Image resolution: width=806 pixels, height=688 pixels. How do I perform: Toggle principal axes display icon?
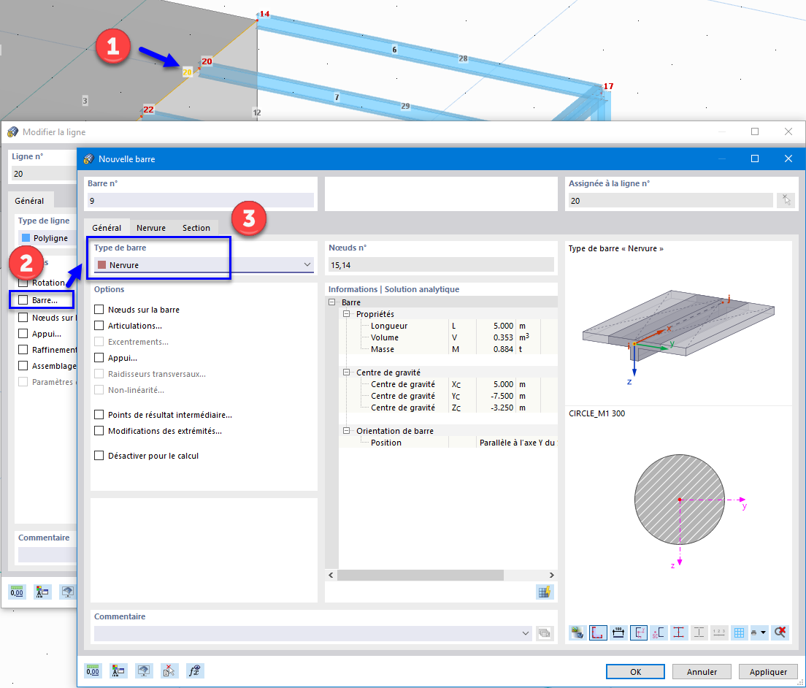pyautogui.click(x=638, y=632)
